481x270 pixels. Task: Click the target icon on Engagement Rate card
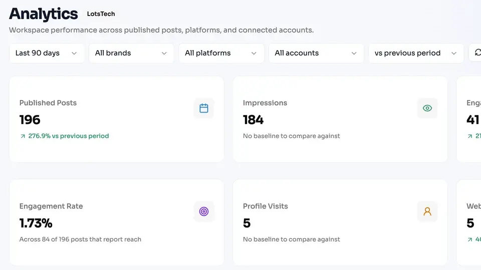click(204, 211)
